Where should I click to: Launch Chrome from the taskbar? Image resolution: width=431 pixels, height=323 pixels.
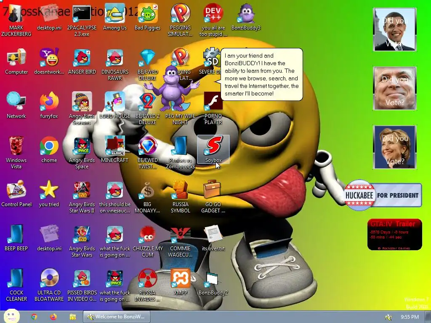34,317
